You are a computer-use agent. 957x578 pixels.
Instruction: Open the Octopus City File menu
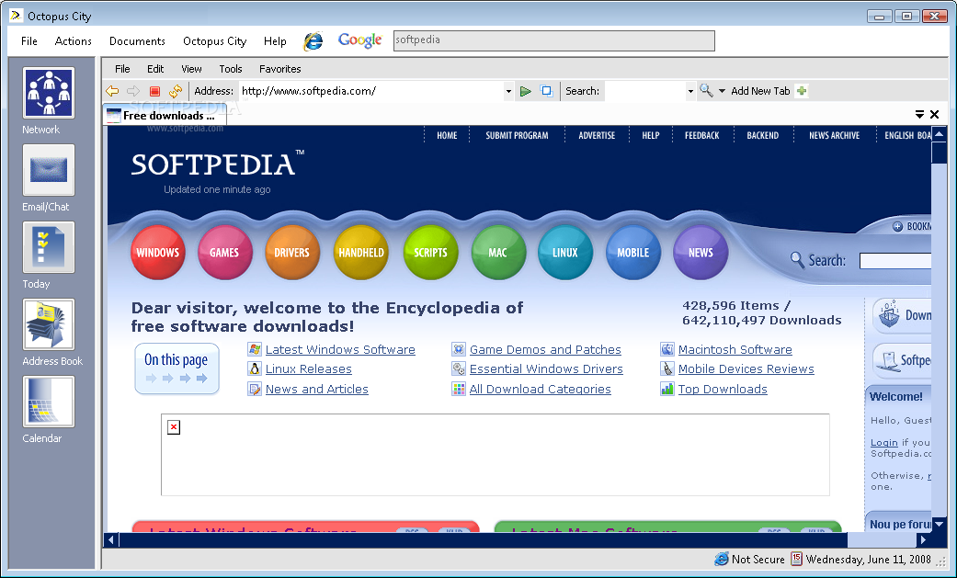tap(28, 41)
